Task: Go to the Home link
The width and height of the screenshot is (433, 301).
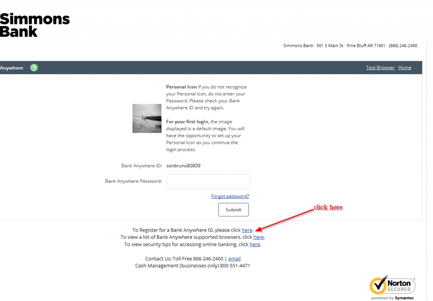Action: pos(405,68)
